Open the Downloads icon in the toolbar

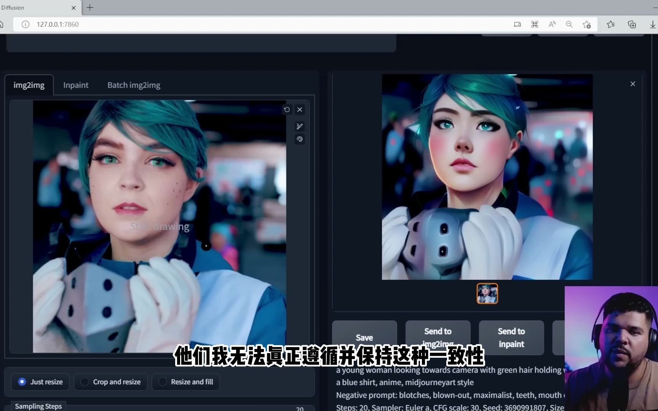coord(652,24)
